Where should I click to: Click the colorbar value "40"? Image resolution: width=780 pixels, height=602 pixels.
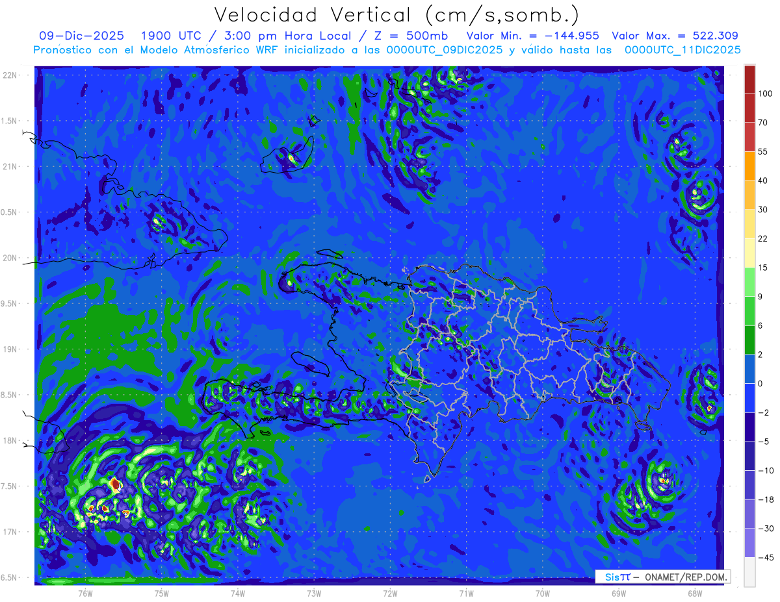coord(763,181)
